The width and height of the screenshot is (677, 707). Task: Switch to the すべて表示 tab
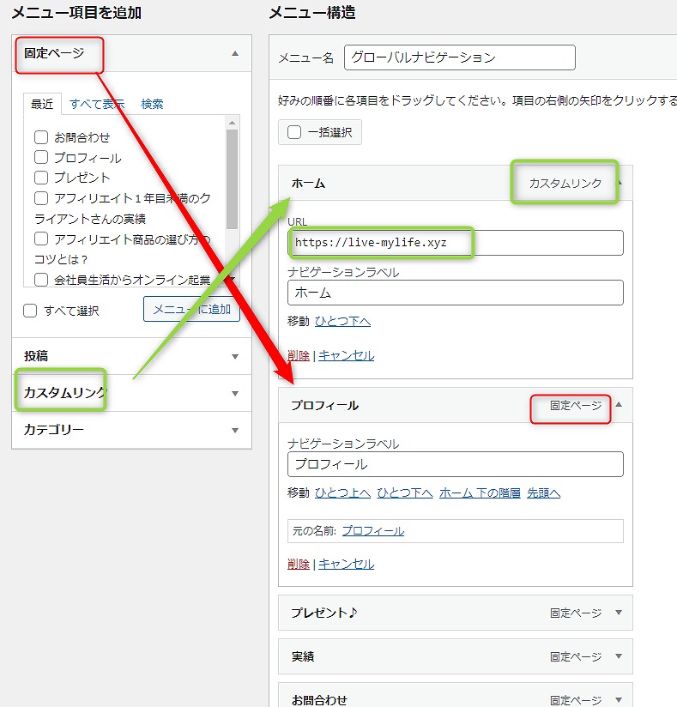coord(97,104)
